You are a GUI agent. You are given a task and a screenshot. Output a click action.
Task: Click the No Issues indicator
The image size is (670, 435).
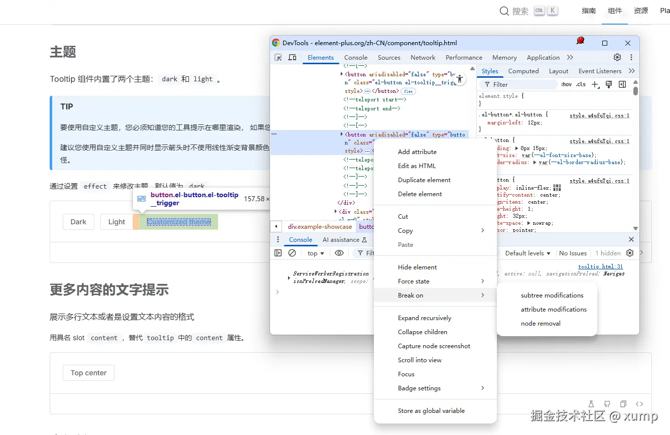click(x=573, y=253)
